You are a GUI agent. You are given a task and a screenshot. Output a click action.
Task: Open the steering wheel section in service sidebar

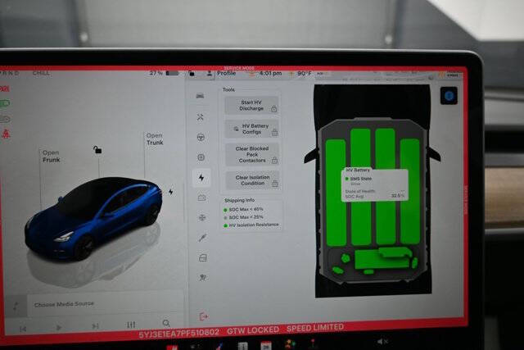(x=201, y=137)
